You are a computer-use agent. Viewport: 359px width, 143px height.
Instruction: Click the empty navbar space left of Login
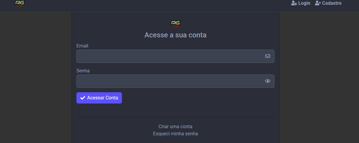pyautogui.click(x=178, y=4)
